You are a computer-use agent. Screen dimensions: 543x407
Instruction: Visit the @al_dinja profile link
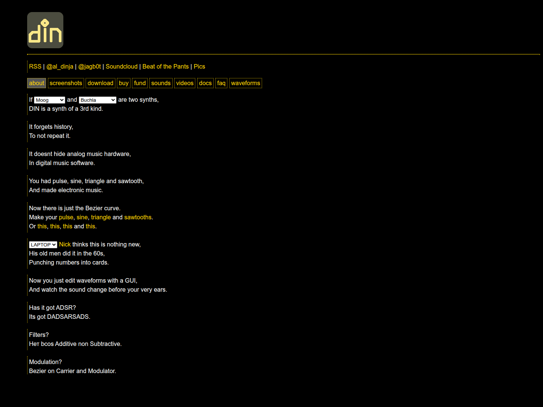point(60,67)
